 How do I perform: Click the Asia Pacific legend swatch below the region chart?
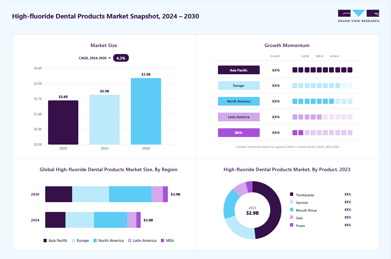pyautogui.click(x=45, y=241)
